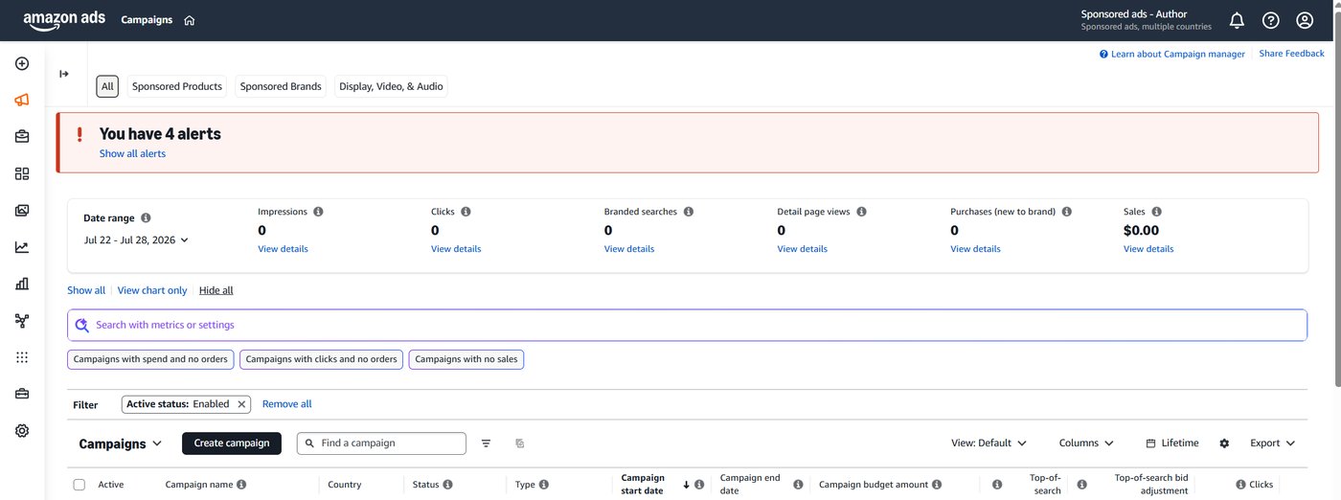This screenshot has width=1341, height=500.
Task: Click Share Feedback link
Action: 1291,54
